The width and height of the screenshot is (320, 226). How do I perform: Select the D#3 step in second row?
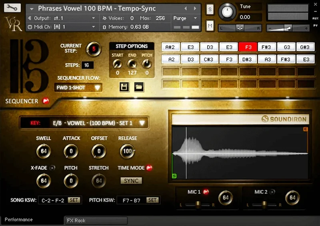(248, 60)
